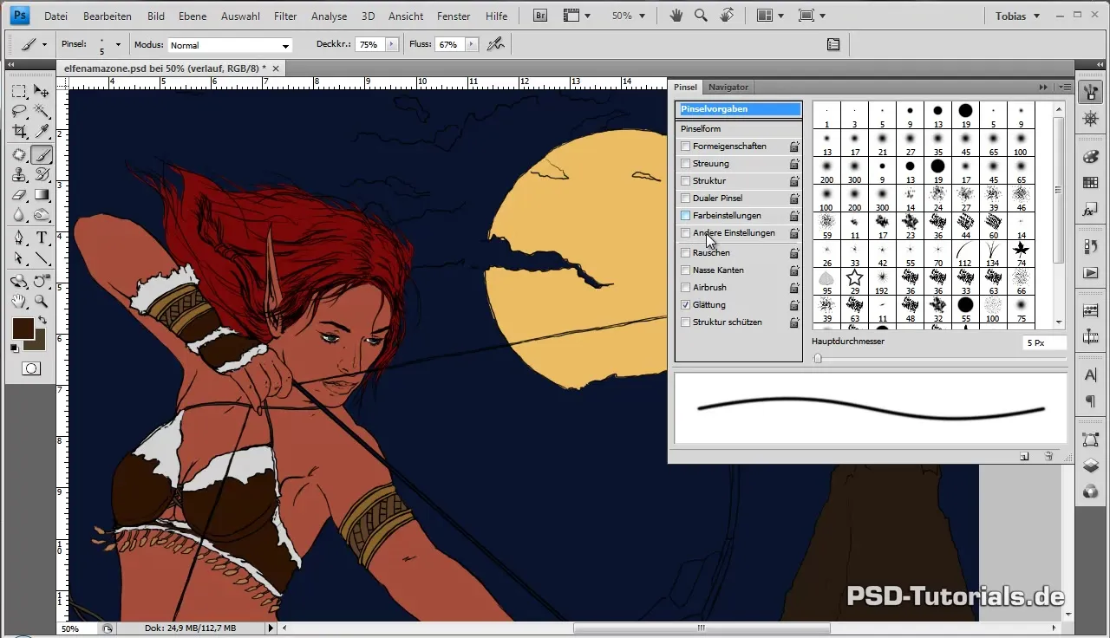Viewport: 1110px width, 638px height.
Task: Select the Type tool
Action: (x=41, y=238)
